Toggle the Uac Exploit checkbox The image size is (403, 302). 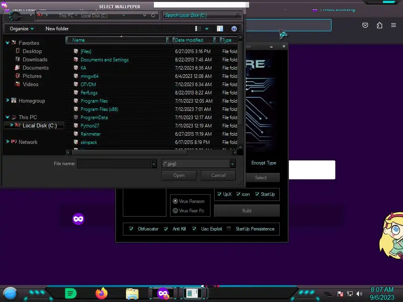tap(194, 228)
